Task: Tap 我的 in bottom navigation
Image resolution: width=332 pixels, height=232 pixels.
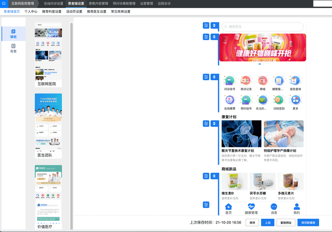Action: coord(297,209)
